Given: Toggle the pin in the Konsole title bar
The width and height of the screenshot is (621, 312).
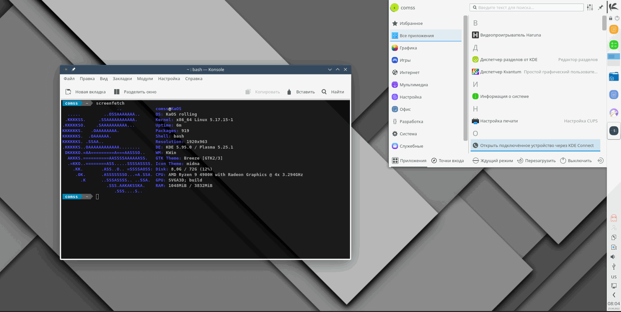Looking at the screenshot, I should point(73,70).
